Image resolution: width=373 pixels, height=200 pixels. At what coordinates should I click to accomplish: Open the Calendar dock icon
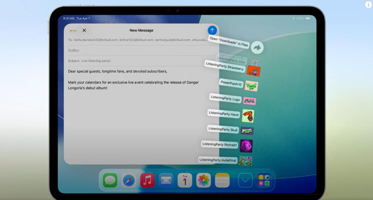click(x=185, y=180)
